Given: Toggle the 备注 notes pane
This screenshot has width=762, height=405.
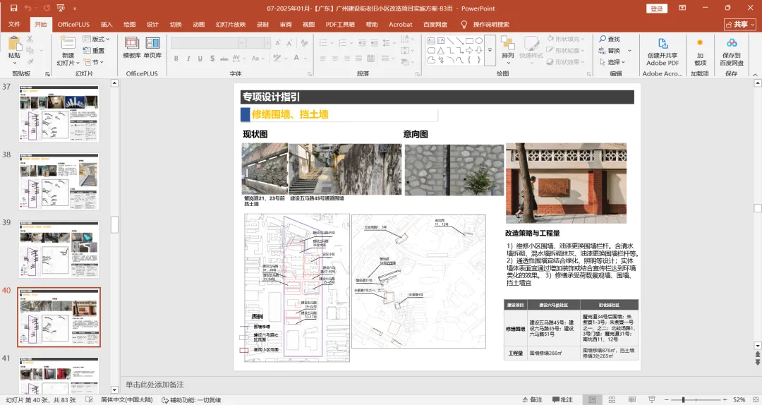Looking at the screenshot, I should [531, 399].
